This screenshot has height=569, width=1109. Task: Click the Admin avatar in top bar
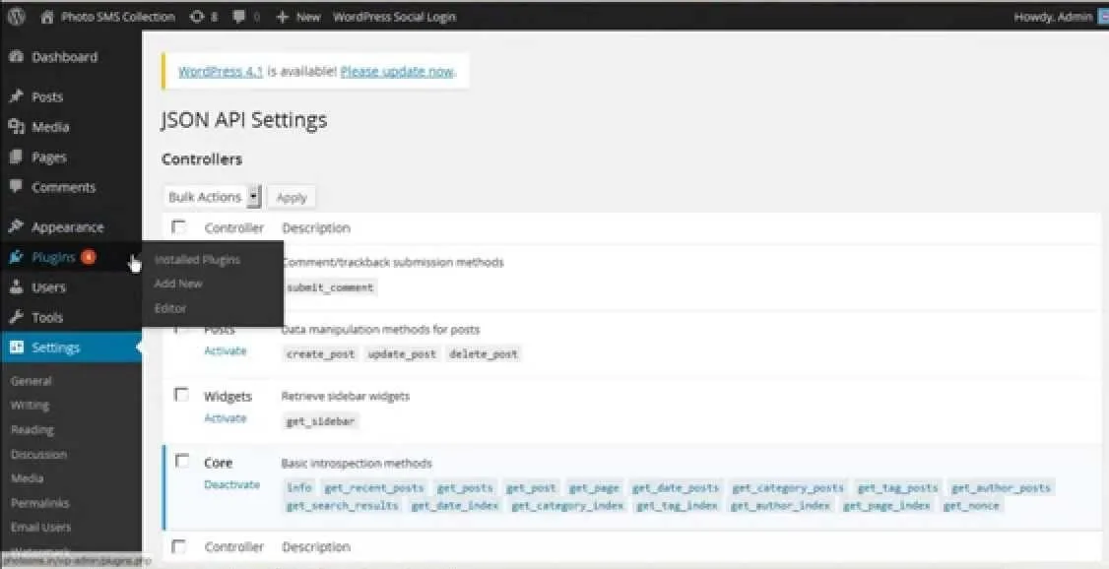tap(1103, 17)
